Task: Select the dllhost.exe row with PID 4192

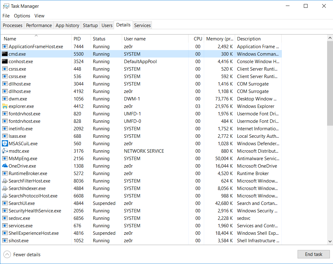Action: pos(141,91)
